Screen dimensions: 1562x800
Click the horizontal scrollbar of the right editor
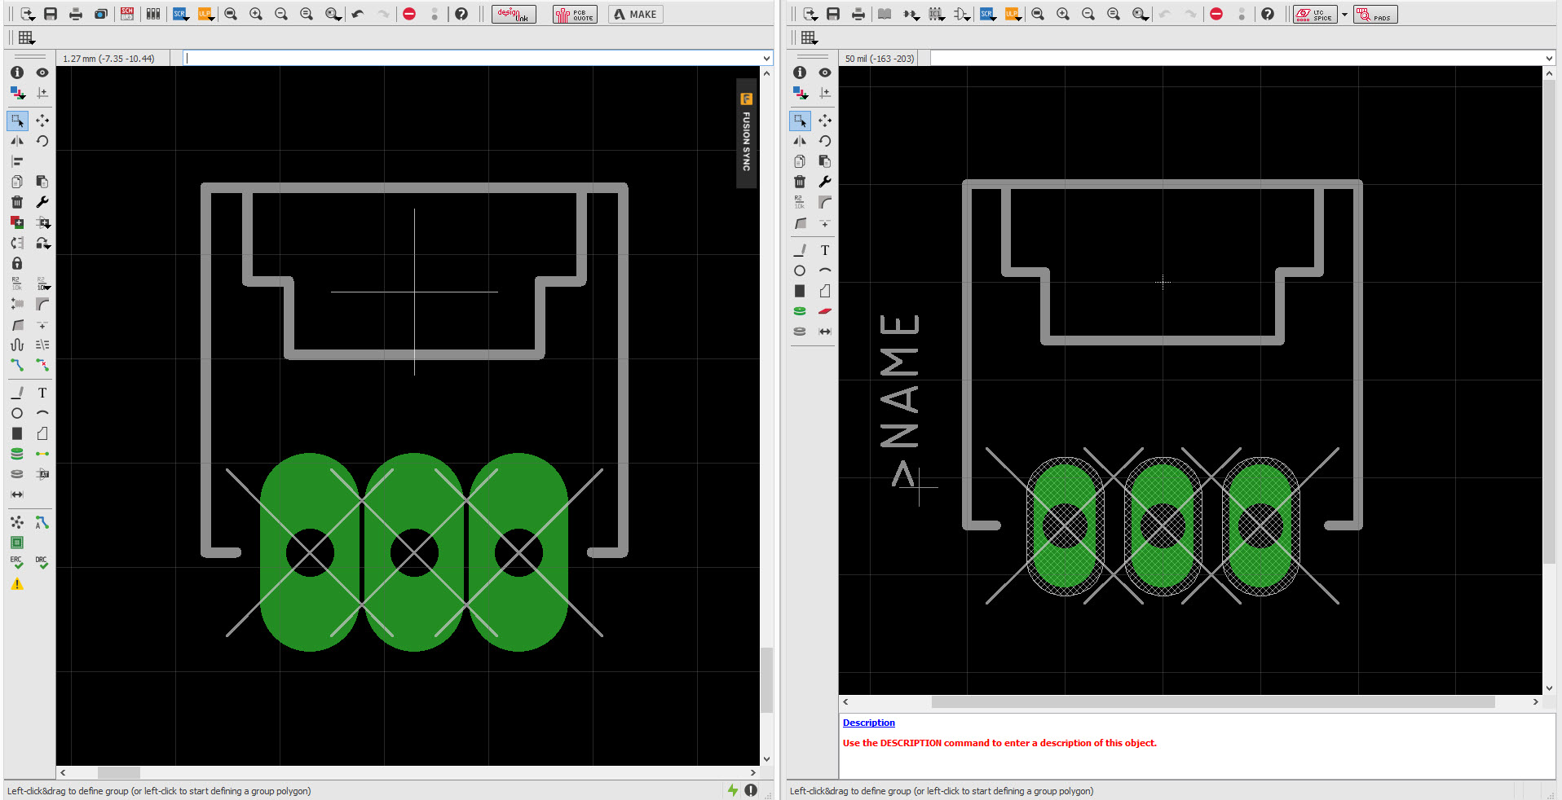(1213, 702)
